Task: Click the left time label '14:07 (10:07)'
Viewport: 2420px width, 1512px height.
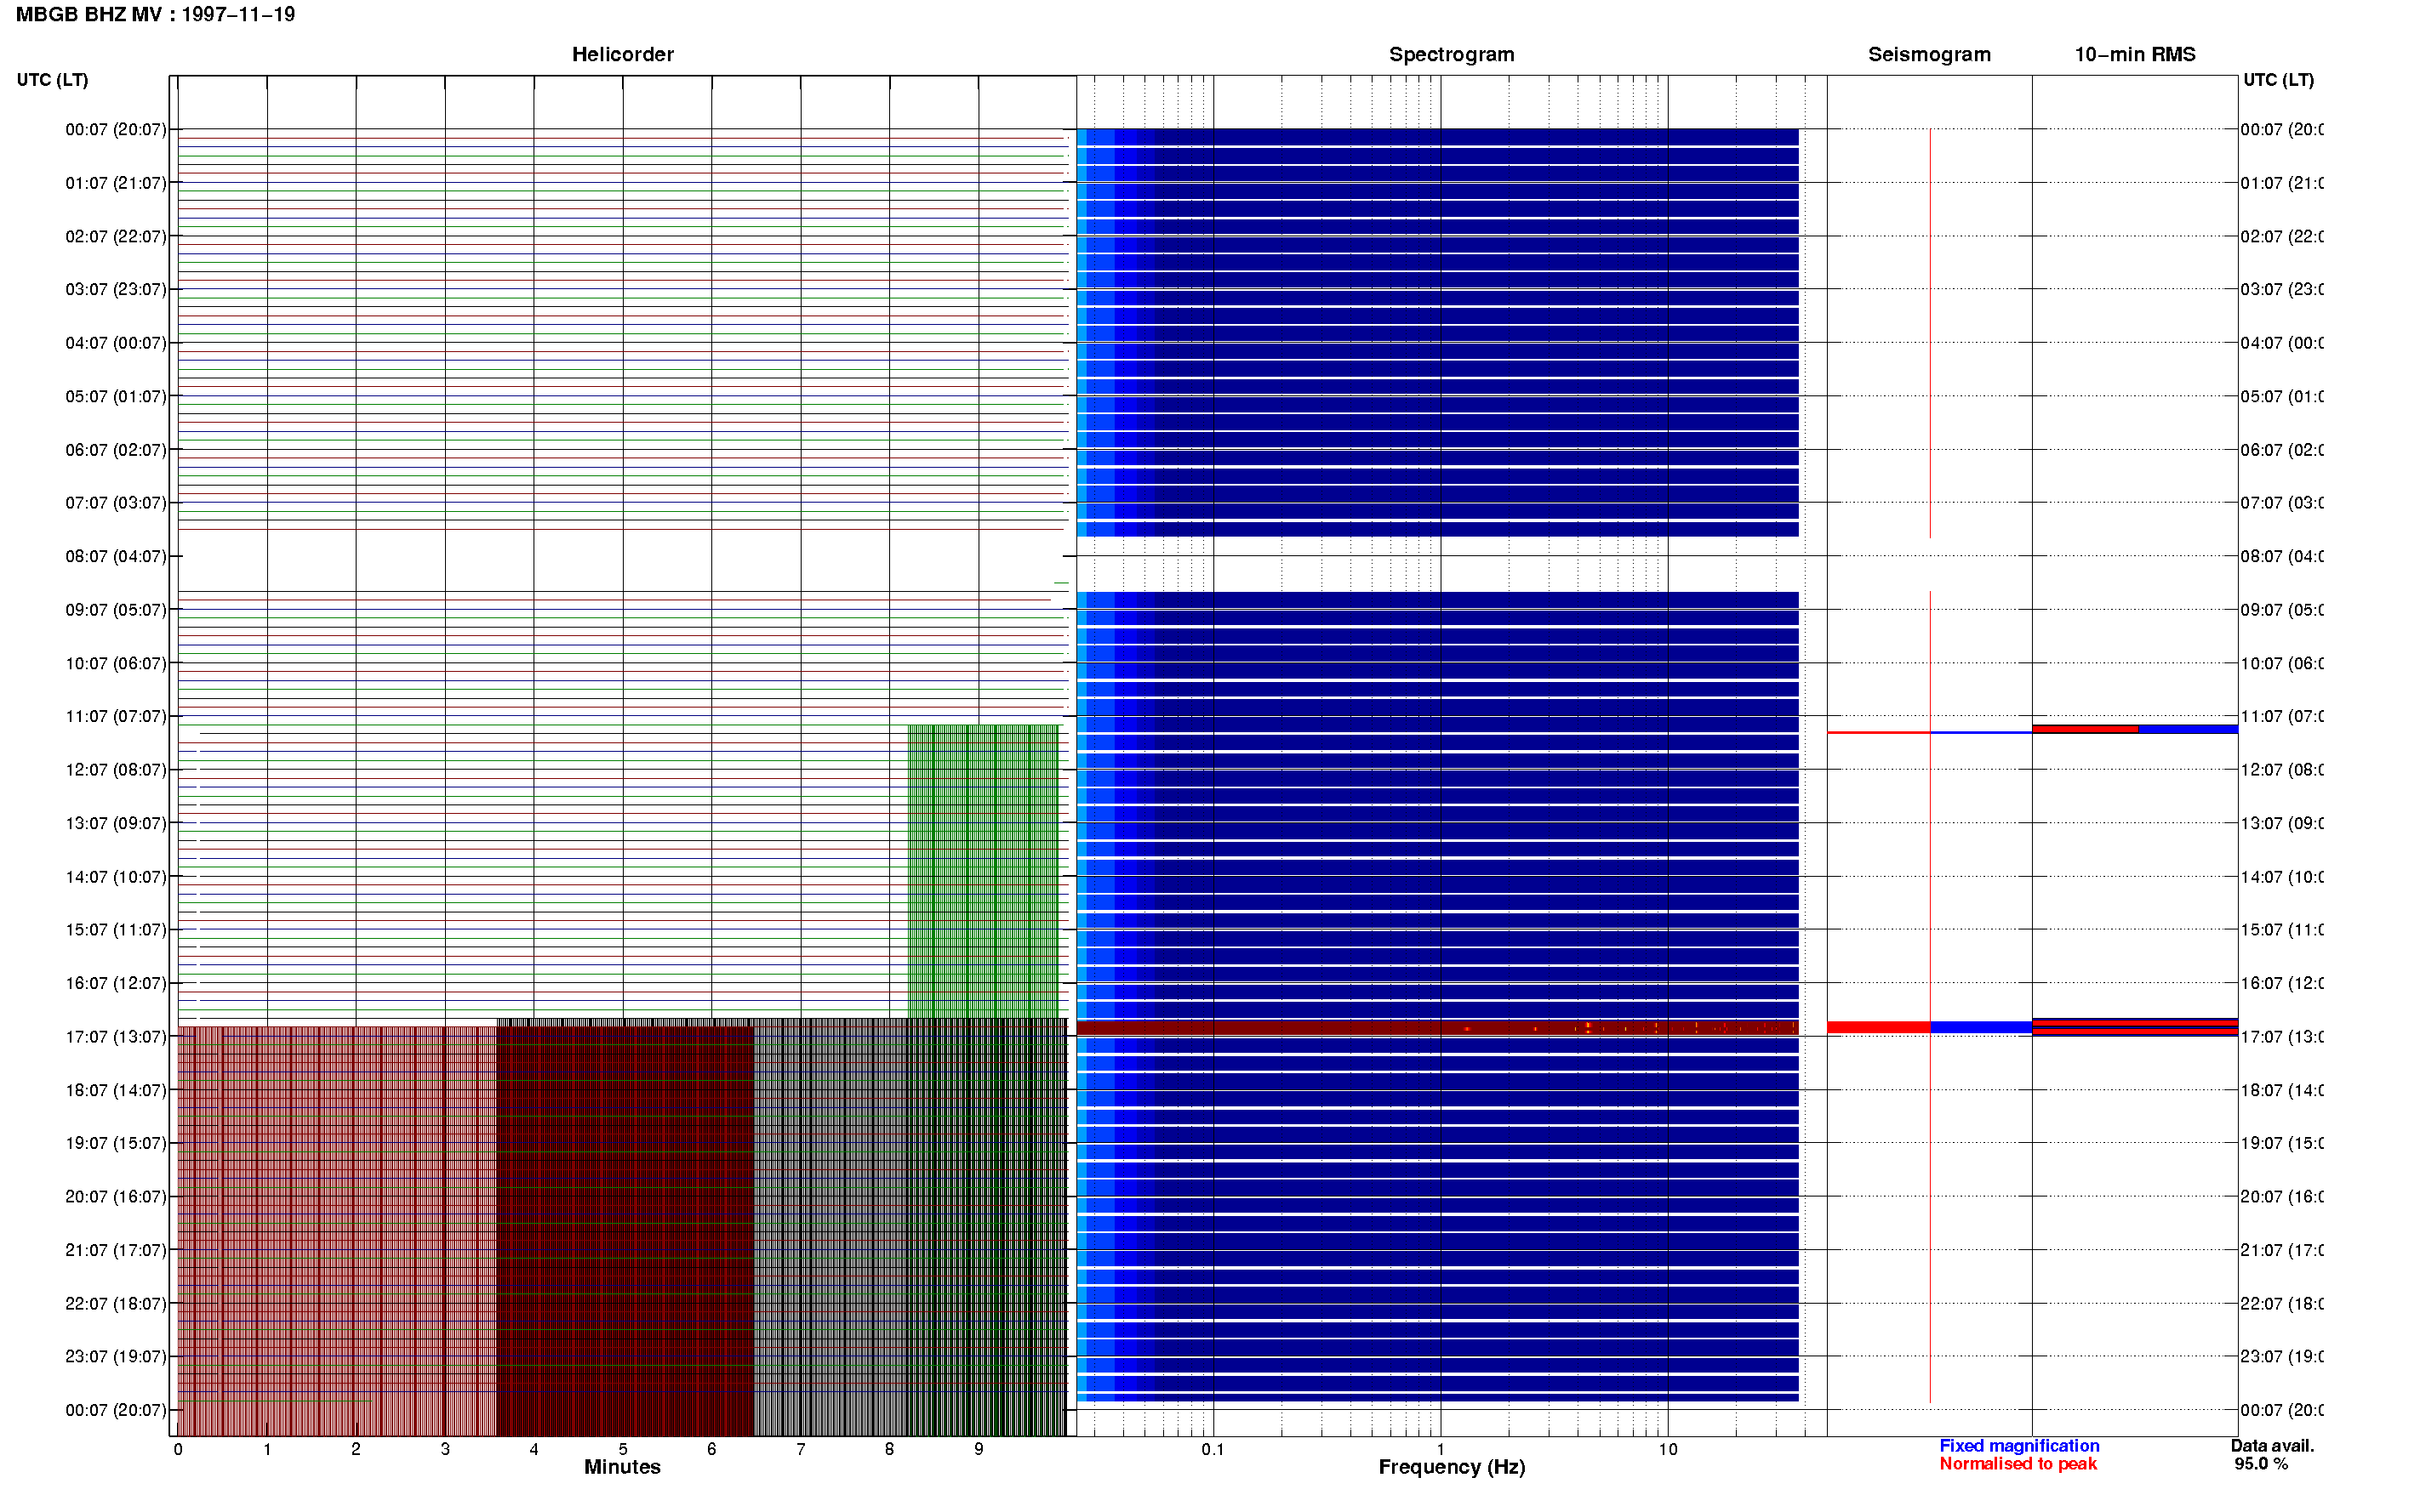Action: [116, 877]
